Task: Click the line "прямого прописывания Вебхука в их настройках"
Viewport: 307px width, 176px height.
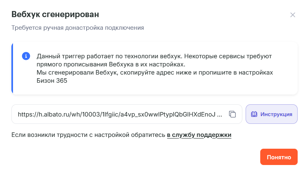Action: pyautogui.click(x=111, y=64)
